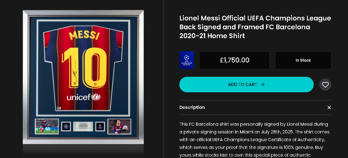The height and width of the screenshot is (158, 348).
Task: Open the framed Messi shirt product image
Action: pyautogui.click(x=83, y=77)
